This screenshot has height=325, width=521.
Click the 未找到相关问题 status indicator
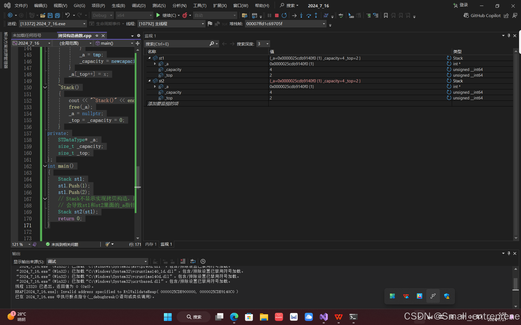coord(62,244)
